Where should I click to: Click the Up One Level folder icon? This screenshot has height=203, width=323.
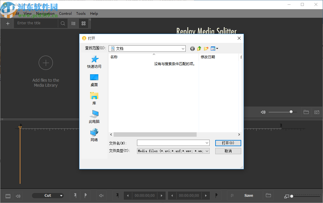[199, 49]
